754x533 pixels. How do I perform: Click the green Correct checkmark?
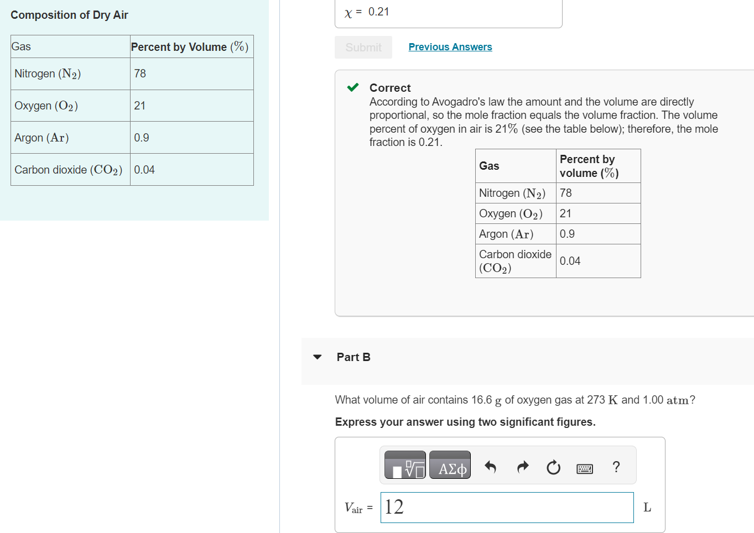click(352, 87)
